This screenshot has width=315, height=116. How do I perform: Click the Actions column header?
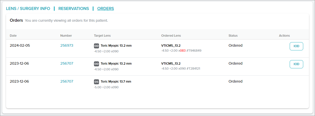(284, 36)
